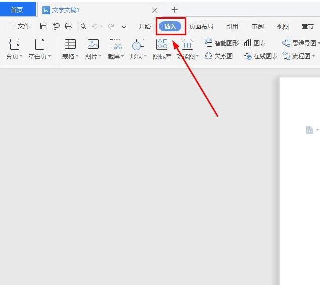Screen dimensions: 320x285
Task: Click the Undo arrow icon
Action: (94, 26)
